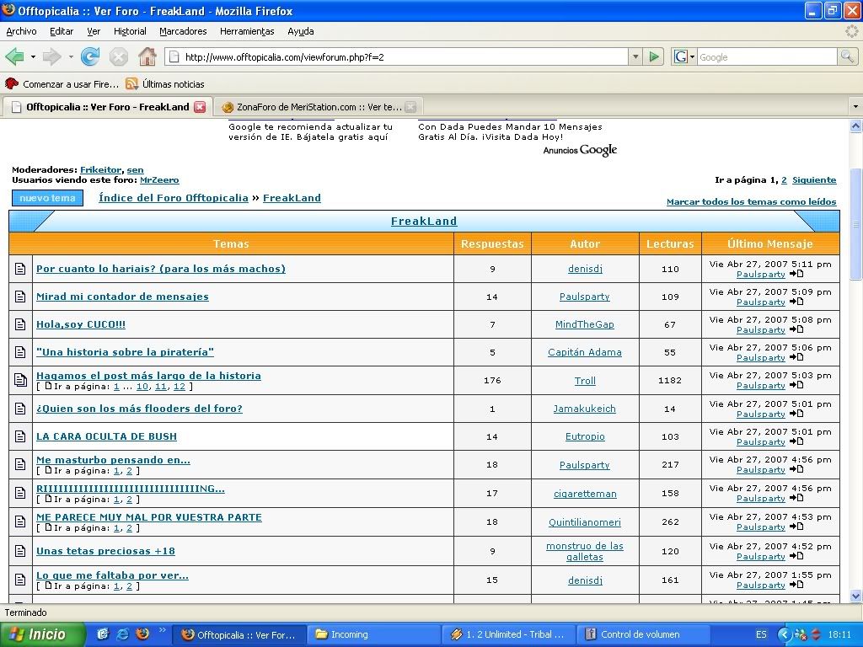Click 'Marcar todos los temas como leídos'
Image resolution: width=863 pixels, height=647 pixels.
coord(751,202)
